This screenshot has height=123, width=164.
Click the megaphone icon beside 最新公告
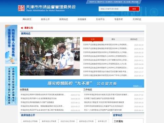(22, 28)
